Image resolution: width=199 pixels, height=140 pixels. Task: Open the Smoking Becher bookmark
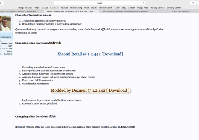coord(174,8)
